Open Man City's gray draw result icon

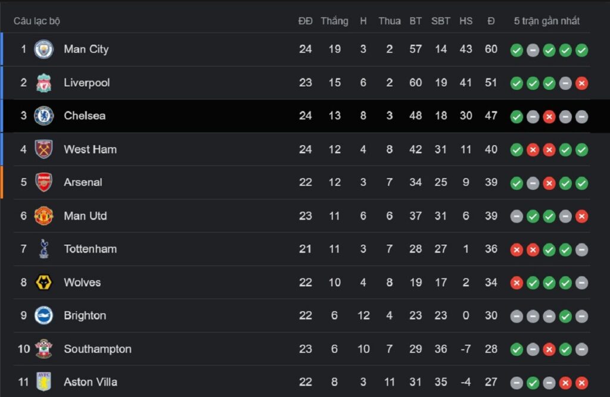click(533, 50)
